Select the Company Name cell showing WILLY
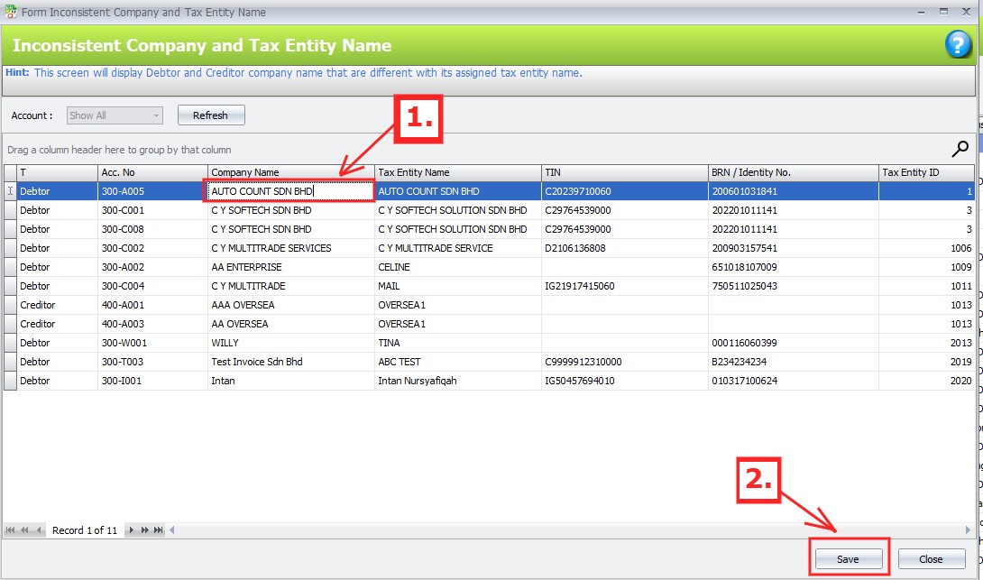 tap(290, 343)
